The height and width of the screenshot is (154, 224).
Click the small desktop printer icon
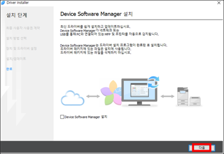coord(195,101)
